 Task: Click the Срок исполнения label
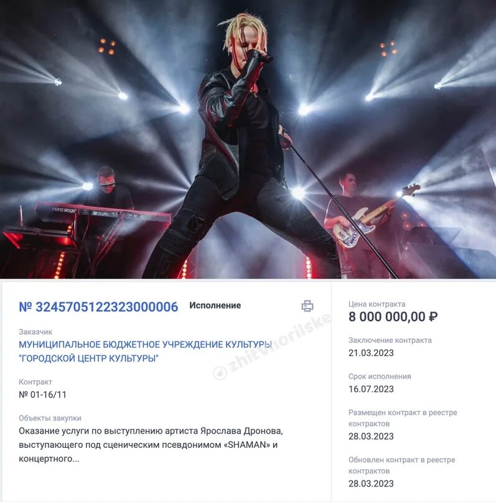380,376
